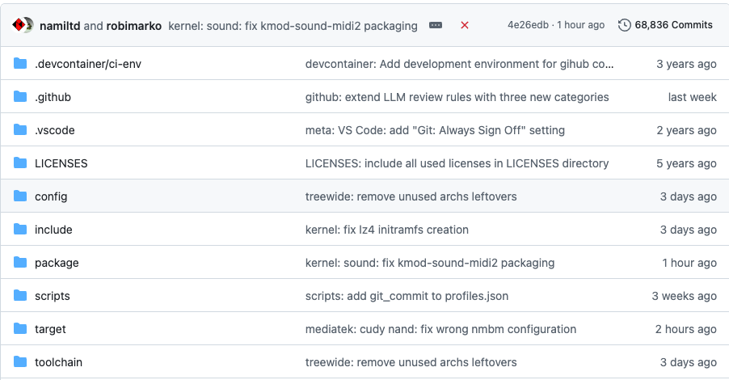Open the config directory

[51, 196]
